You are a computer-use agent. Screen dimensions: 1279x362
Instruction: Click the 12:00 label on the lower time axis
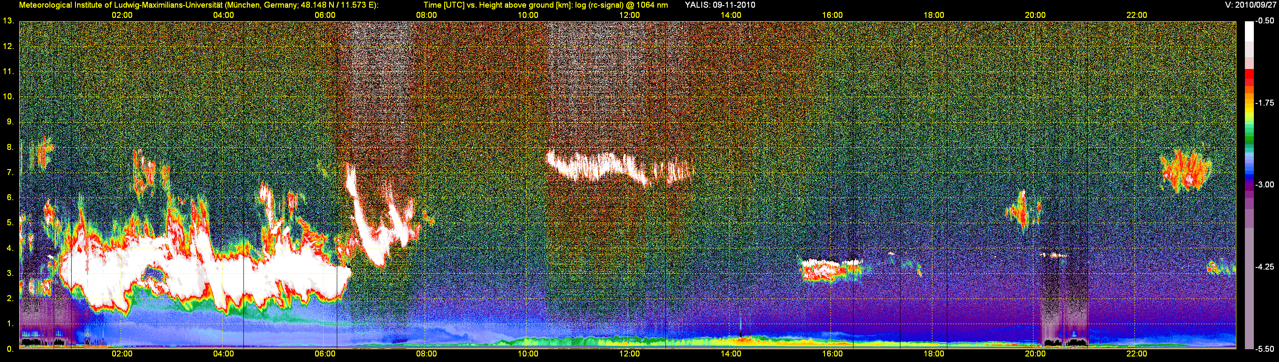[630, 354]
